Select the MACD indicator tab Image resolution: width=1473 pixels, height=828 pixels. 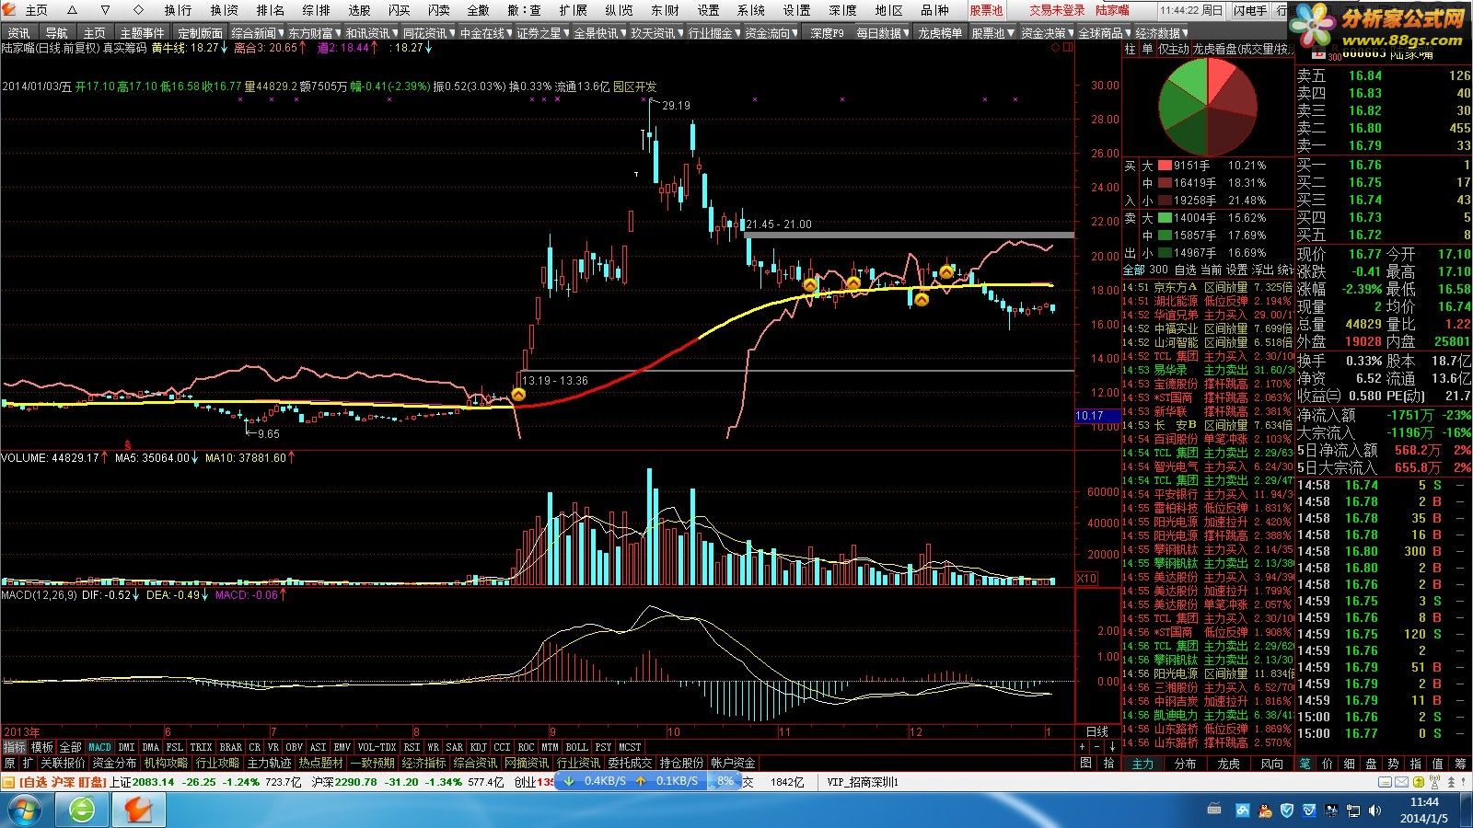click(99, 747)
